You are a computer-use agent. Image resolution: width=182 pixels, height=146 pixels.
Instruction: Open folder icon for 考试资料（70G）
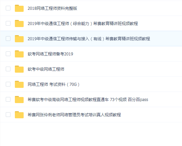[19, 84]
